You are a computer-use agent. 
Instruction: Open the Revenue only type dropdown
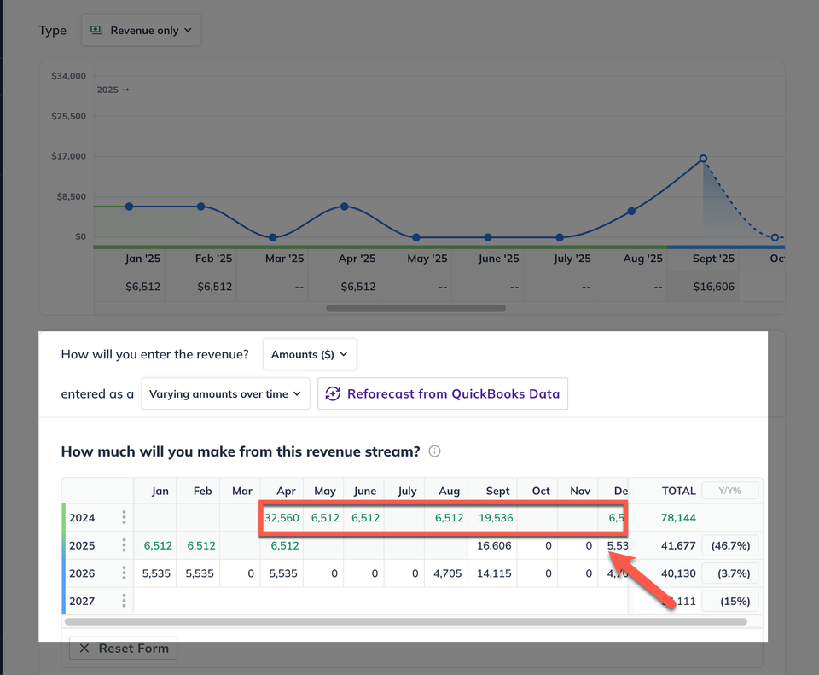click(x=141, y=31)
